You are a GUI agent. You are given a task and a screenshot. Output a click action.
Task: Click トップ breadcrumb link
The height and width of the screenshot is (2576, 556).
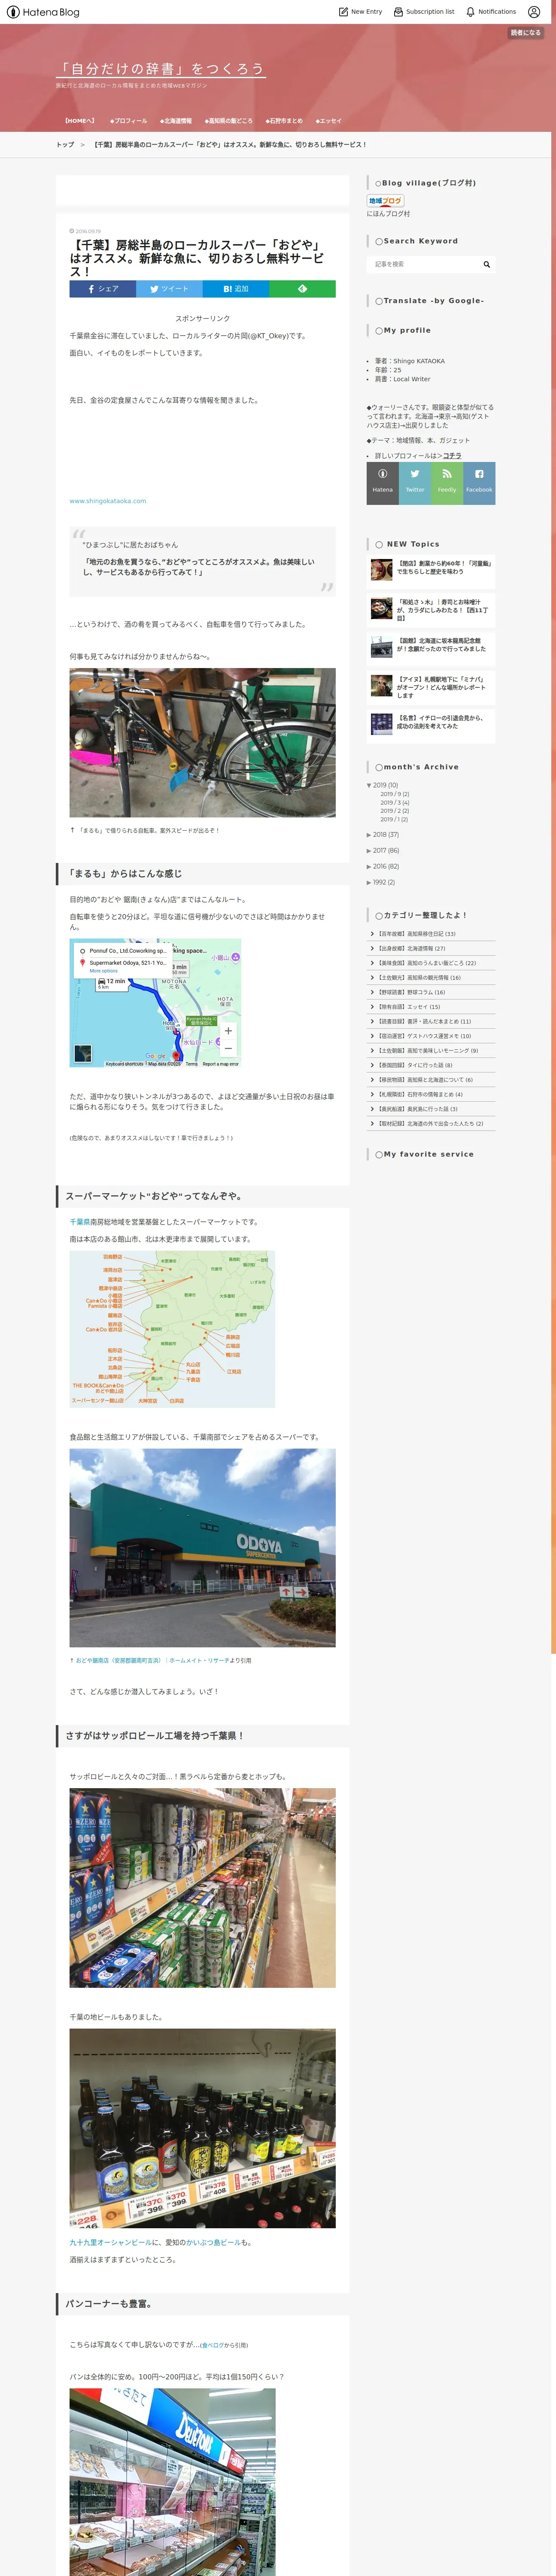coord(65,145)
